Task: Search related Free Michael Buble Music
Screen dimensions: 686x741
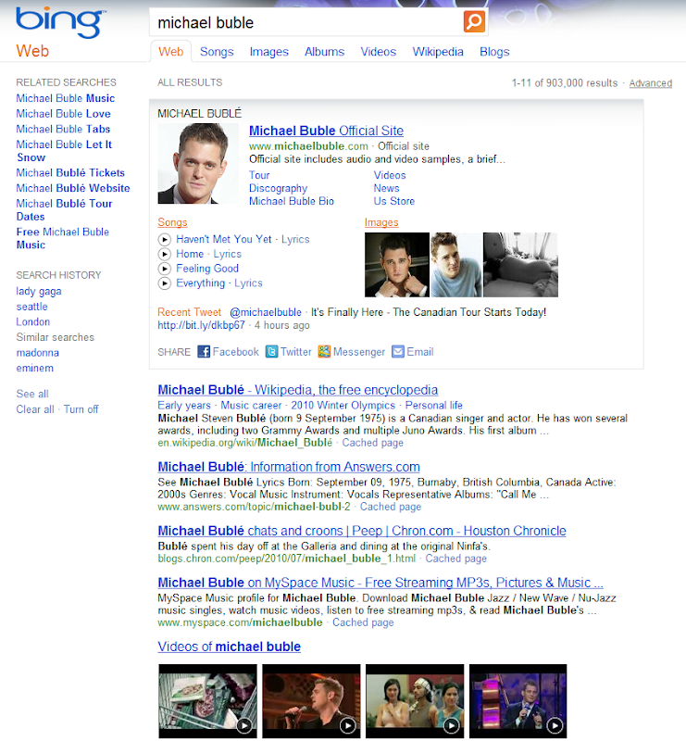Action: point(63,239)
